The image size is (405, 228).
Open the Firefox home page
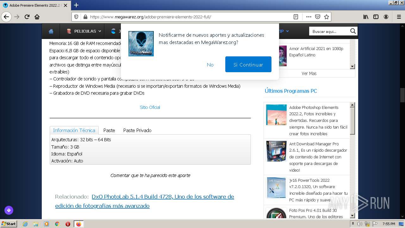(37, 17)
